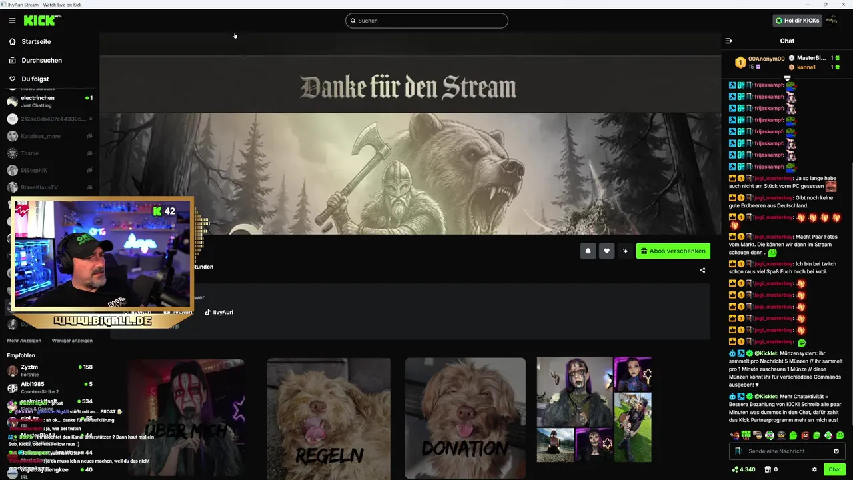Insert the last green smiley emote
This screenshot has height=480, width=853.
840,435
